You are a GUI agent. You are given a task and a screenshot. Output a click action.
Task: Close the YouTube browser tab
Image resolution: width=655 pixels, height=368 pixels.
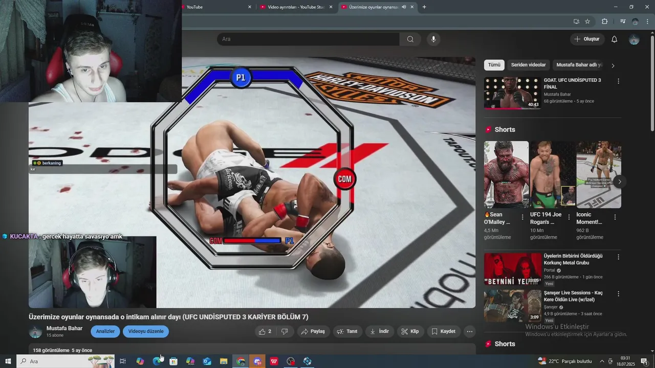pyautogui.click(x=250, y=7)
